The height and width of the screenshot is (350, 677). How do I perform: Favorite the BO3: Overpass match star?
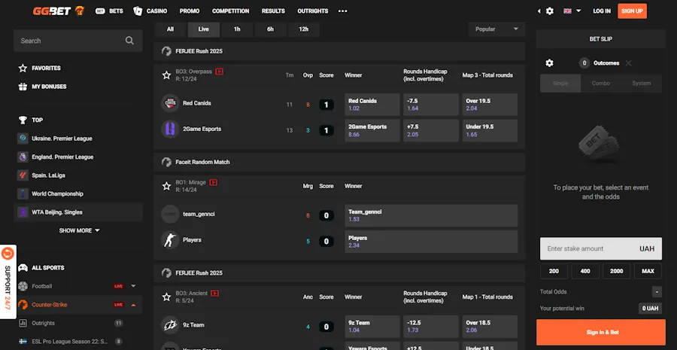point(168,75)
